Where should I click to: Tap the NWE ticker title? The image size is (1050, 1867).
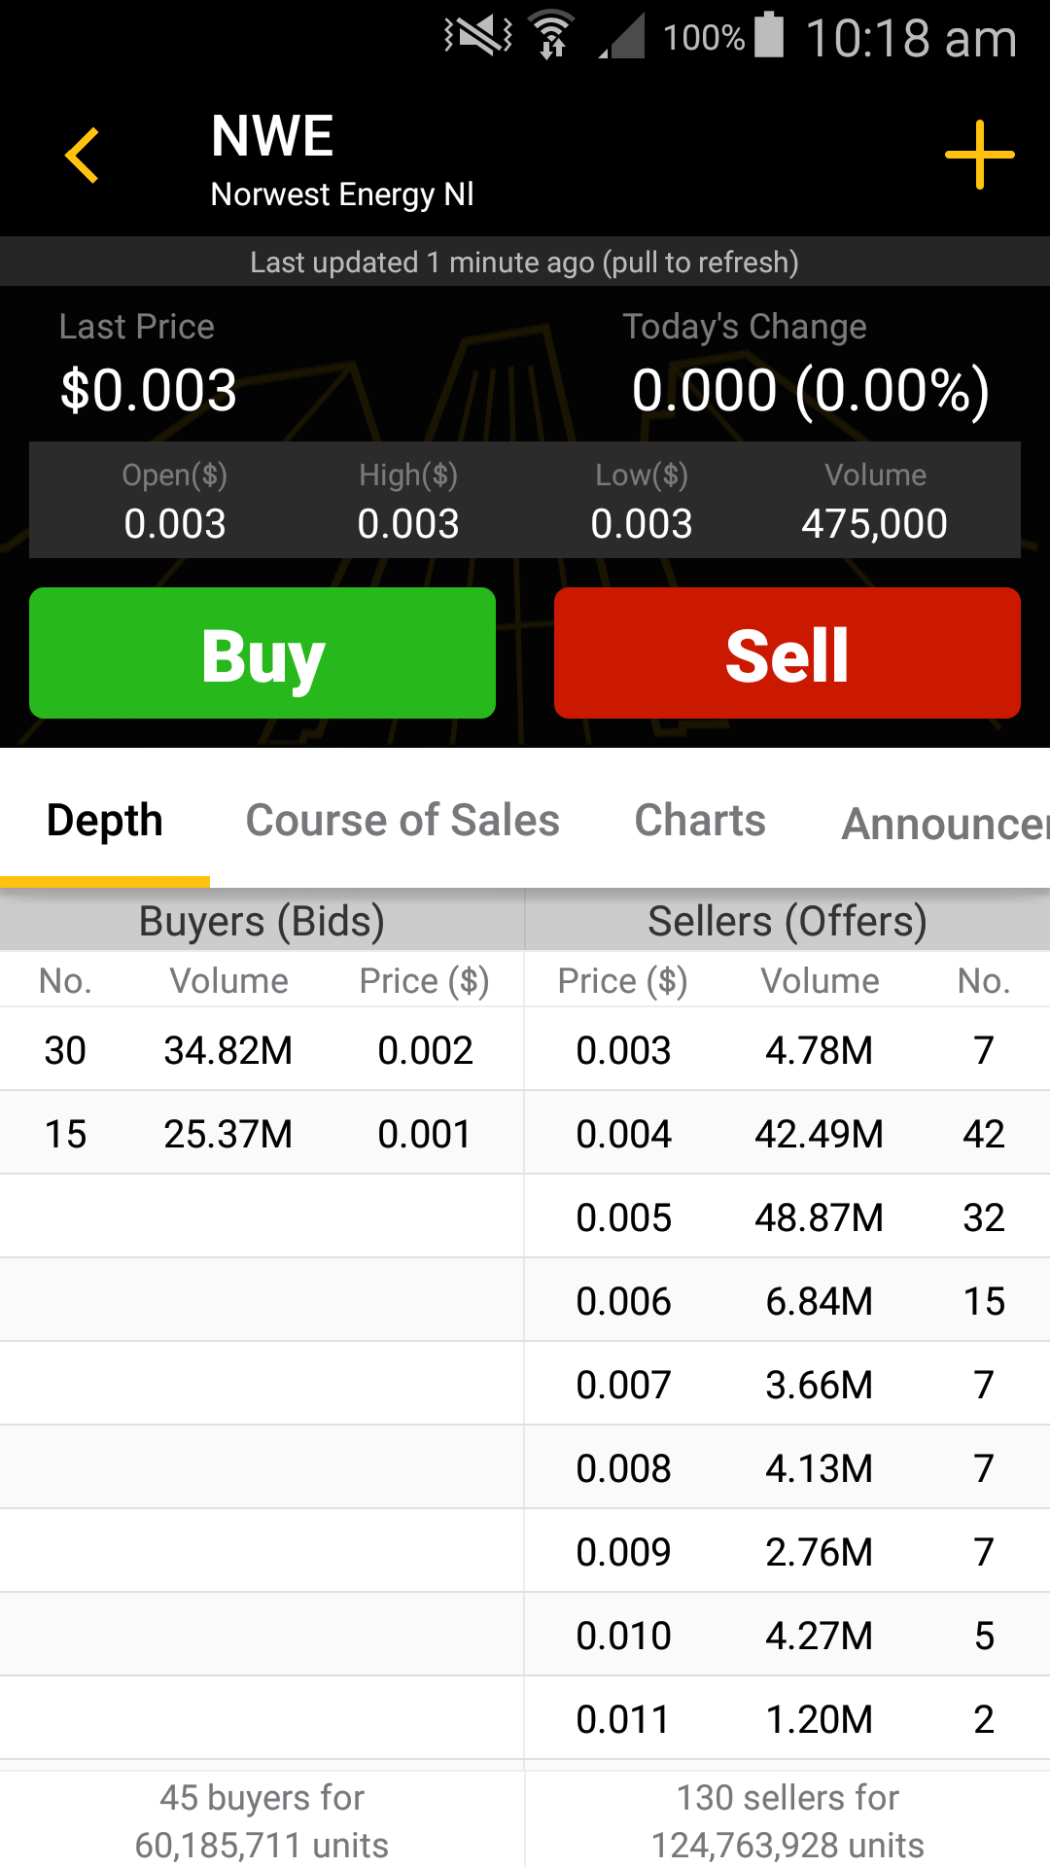coord(272,135)
